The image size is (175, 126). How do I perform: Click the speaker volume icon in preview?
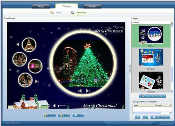click(x=54, y=106)
